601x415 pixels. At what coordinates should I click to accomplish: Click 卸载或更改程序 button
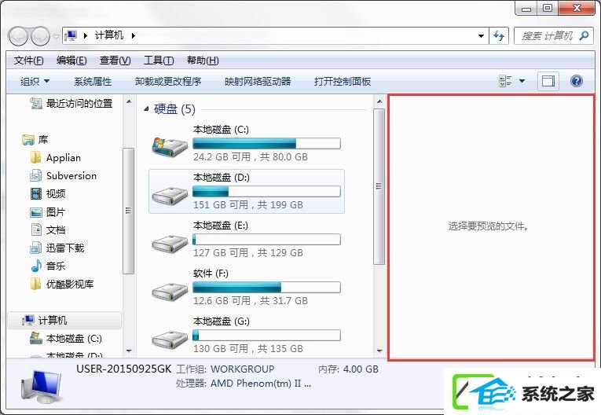(168, 81)
